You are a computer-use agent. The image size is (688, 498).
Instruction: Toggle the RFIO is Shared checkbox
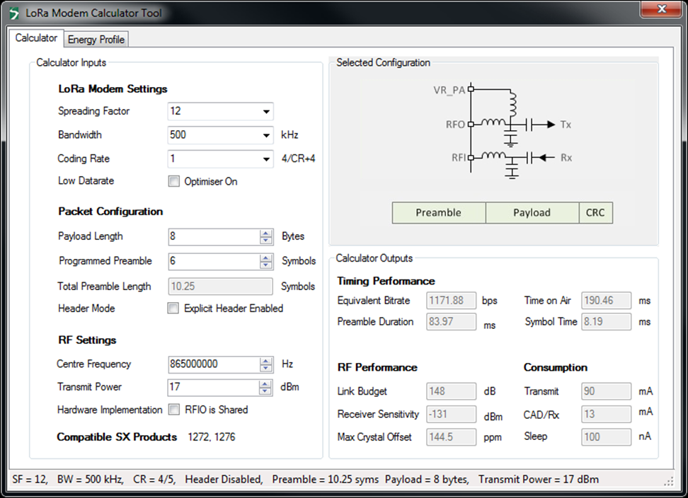pos(173,410)
